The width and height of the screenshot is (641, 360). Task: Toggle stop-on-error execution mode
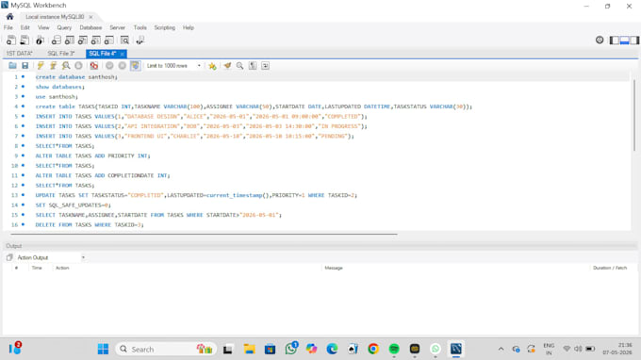(x=94, y=65)
